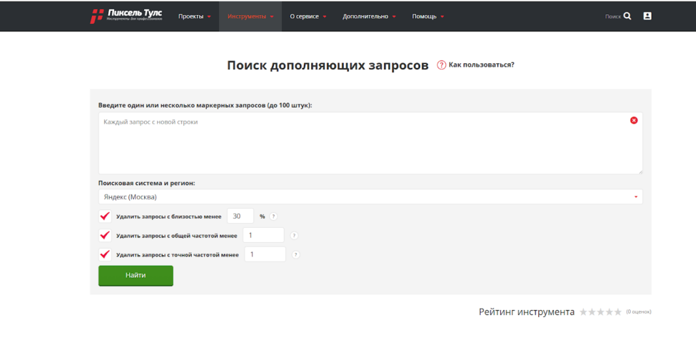Clear queries with red X icon
The width and height of the screenshot is (696, 338).
tap(634, 120)
